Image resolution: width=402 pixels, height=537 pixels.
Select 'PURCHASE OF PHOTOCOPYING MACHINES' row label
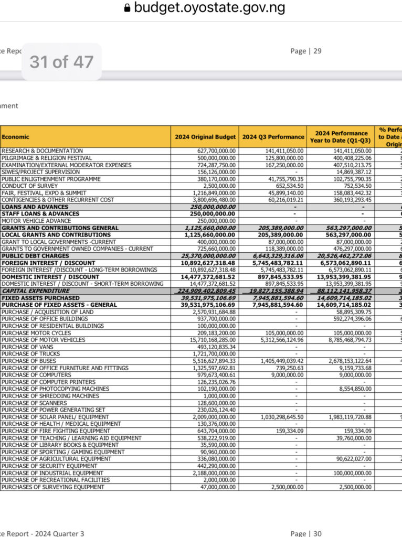[56, 389]
